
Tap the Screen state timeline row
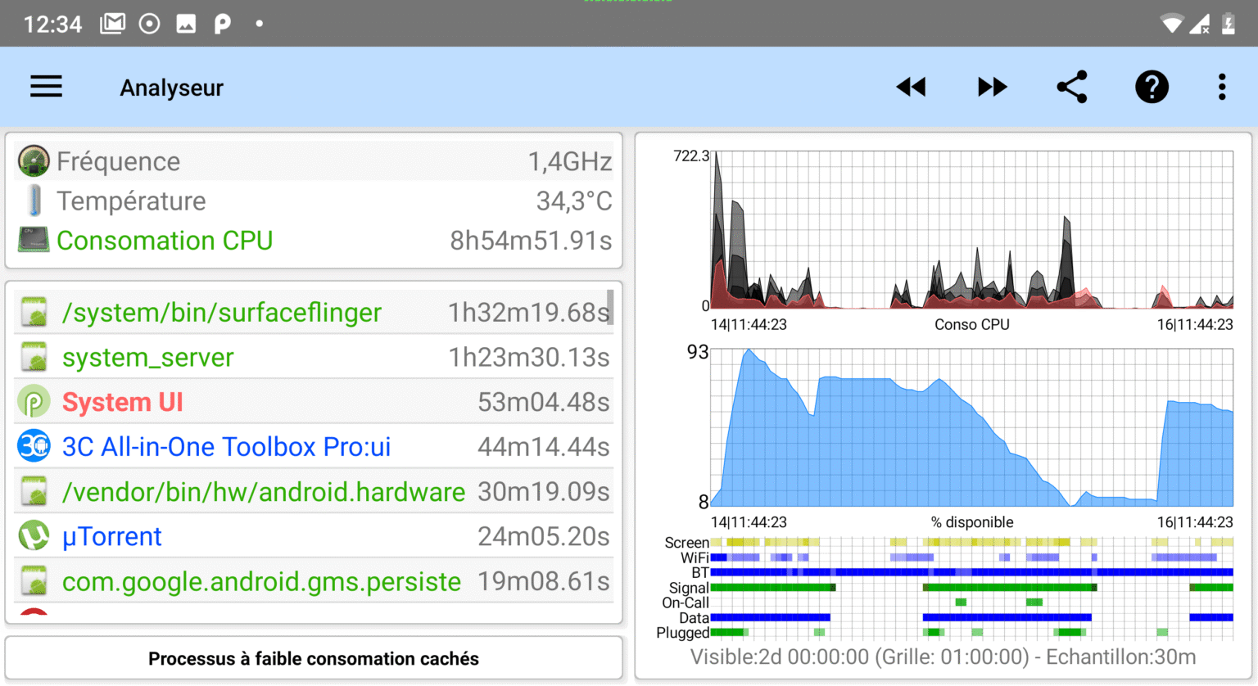click(972, 542)
